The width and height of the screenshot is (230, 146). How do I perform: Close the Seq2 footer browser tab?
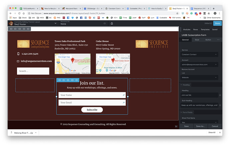pyautogui.click(x=187, y=9)
